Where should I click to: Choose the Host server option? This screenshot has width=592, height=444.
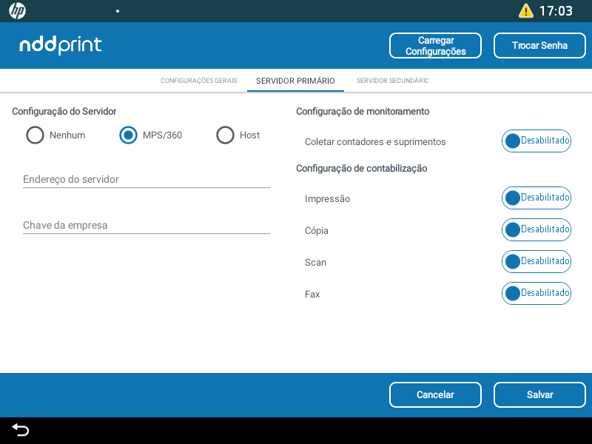[225, 135]
